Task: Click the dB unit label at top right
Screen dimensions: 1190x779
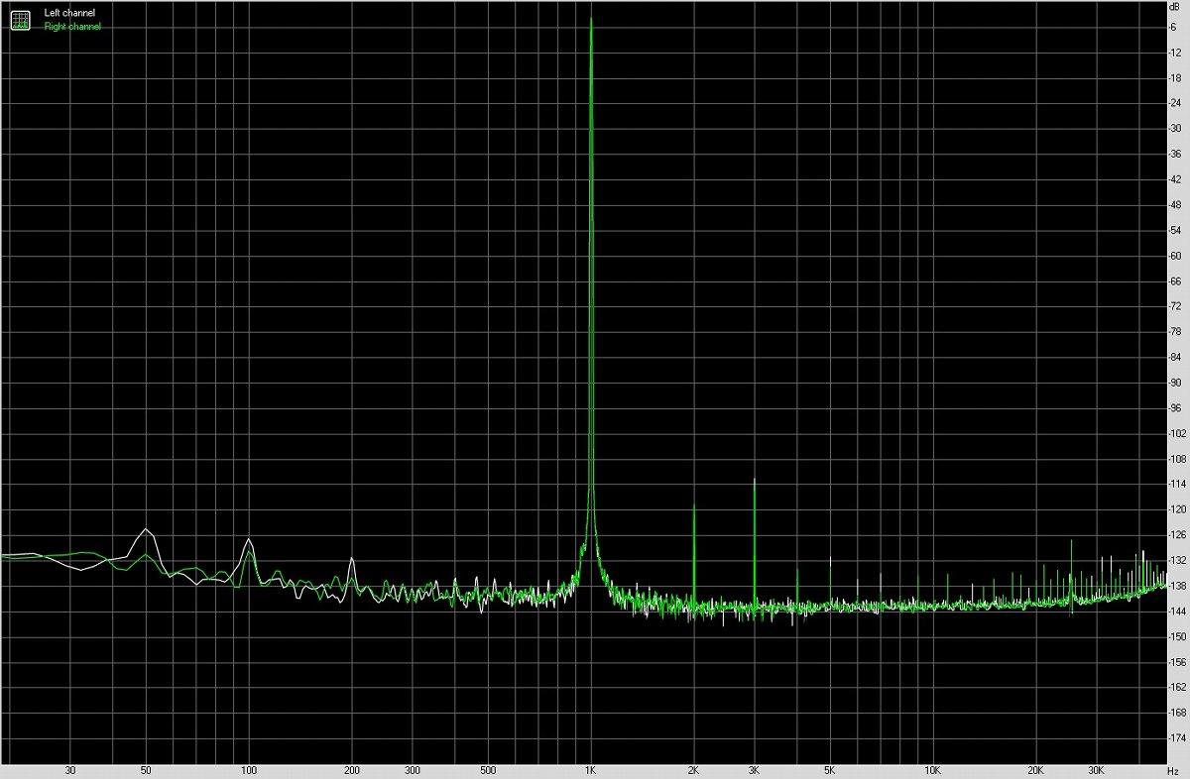Action: coord(1174,6)
